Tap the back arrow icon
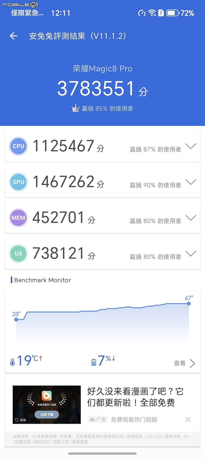This screenshot has width=205, height=459. pyautogui.click(x=14, y=36)
